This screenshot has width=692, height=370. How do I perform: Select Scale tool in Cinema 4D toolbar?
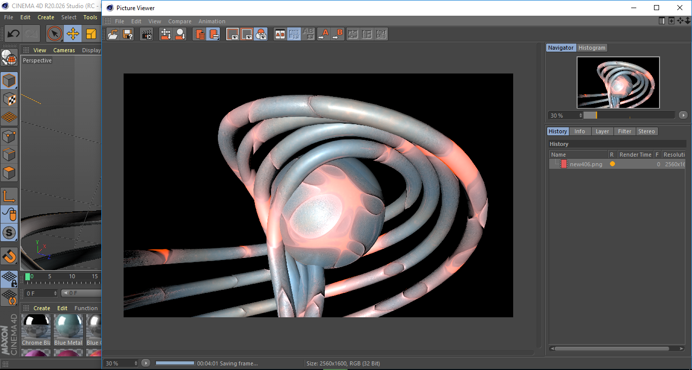(x=91, y=34)
